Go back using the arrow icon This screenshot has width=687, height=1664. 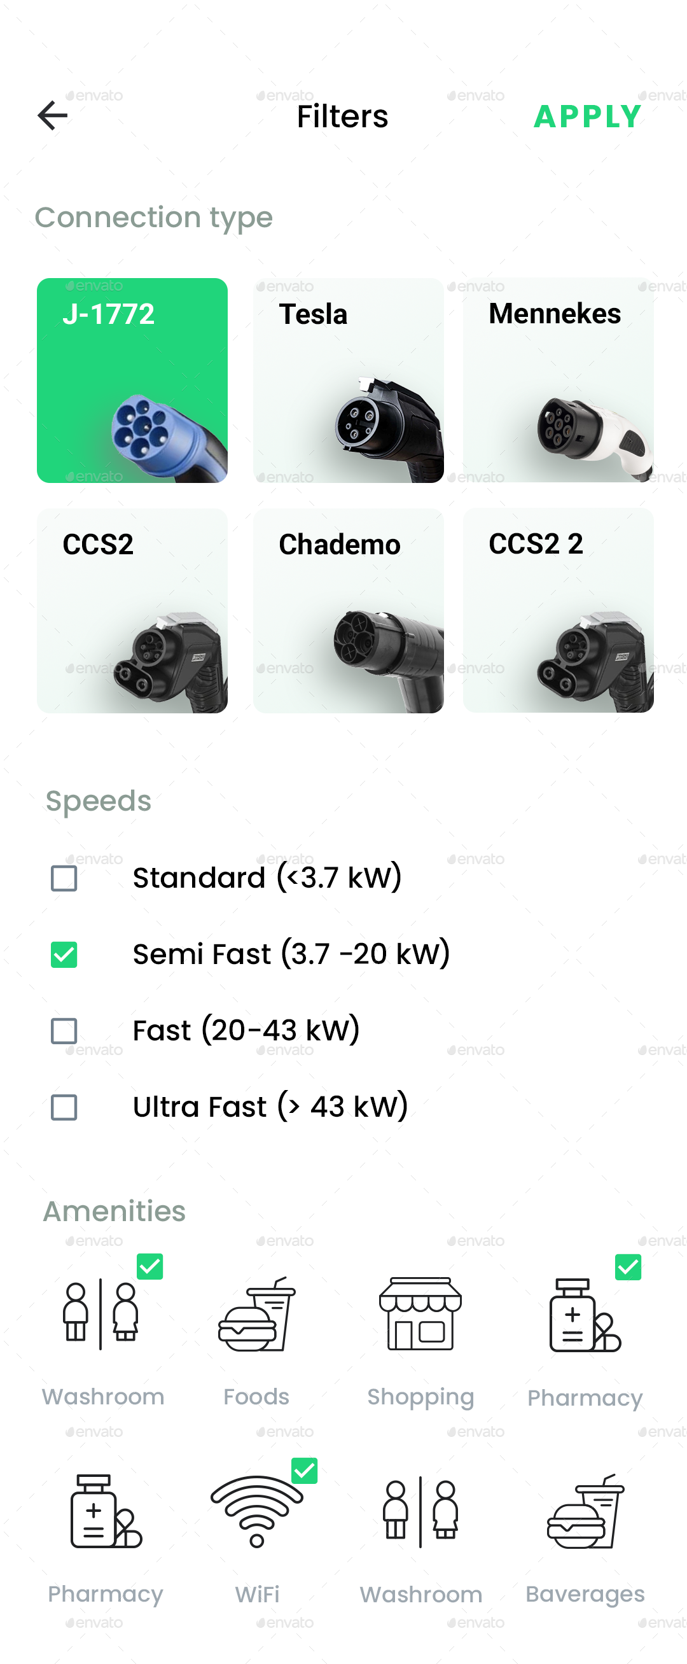pyautogui.click(x=52, y=116)
